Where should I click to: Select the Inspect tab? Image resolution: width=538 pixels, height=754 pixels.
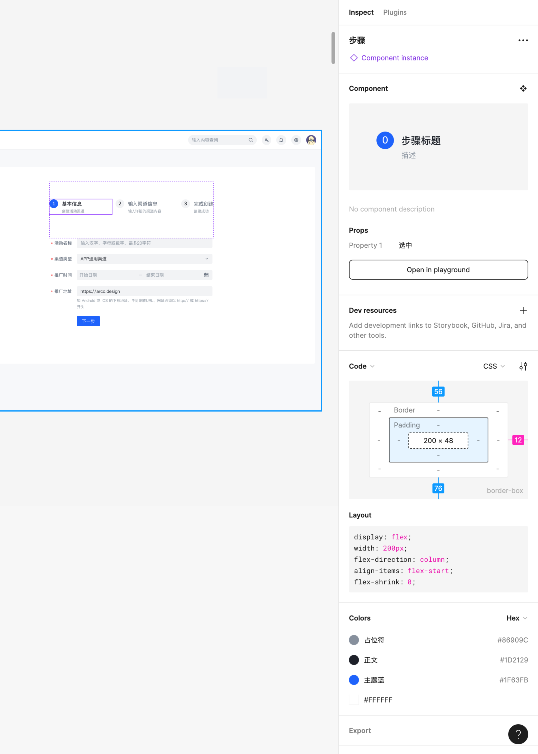[x=361, y=12]
